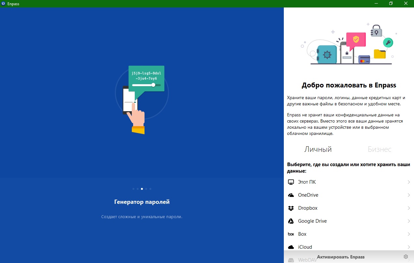
Task: Go to the second slide dot
Action: [138, 189]
